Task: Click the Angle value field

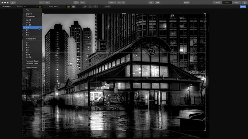Action: [x=56, y=7]
